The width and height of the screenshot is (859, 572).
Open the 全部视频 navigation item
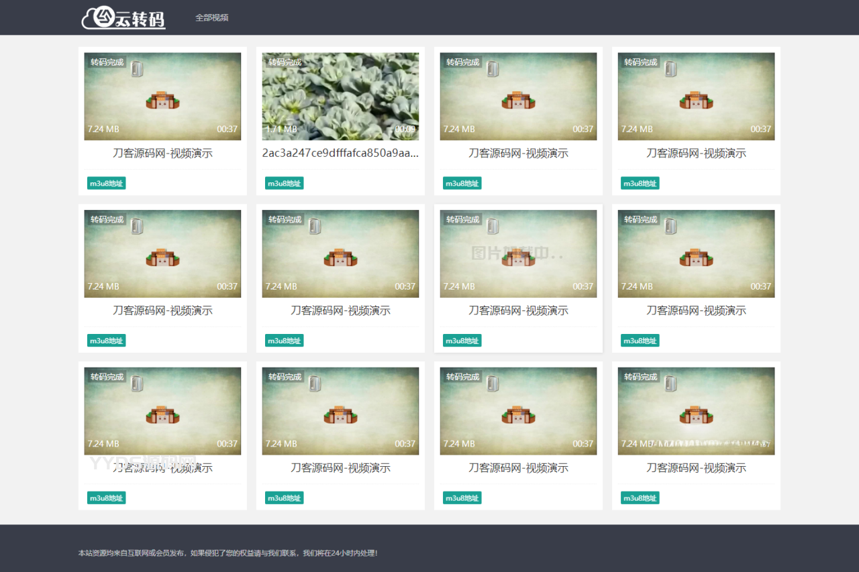[x=212, y=17]
